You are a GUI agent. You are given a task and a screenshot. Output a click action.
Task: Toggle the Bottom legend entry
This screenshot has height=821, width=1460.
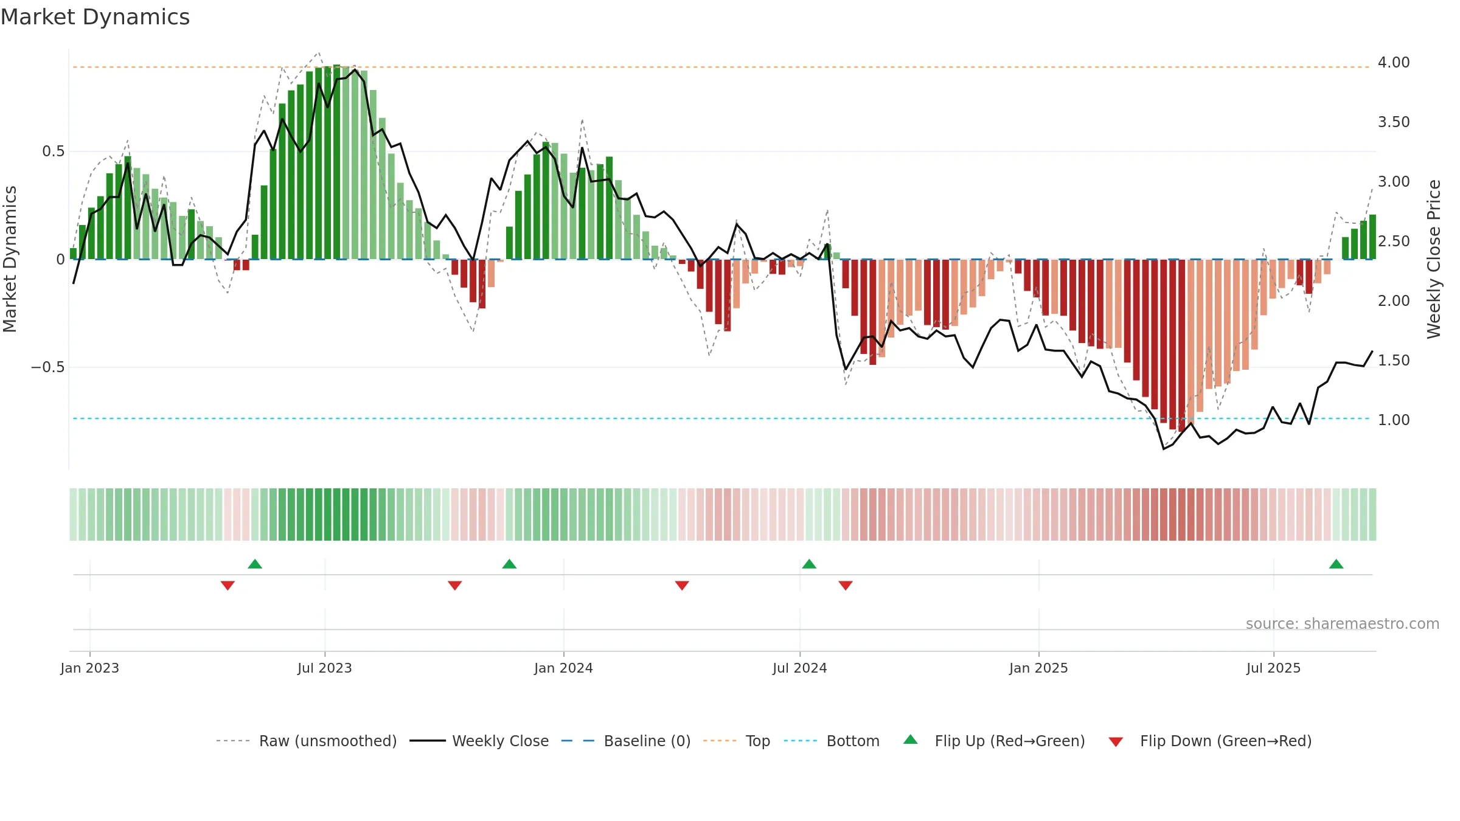832,741
